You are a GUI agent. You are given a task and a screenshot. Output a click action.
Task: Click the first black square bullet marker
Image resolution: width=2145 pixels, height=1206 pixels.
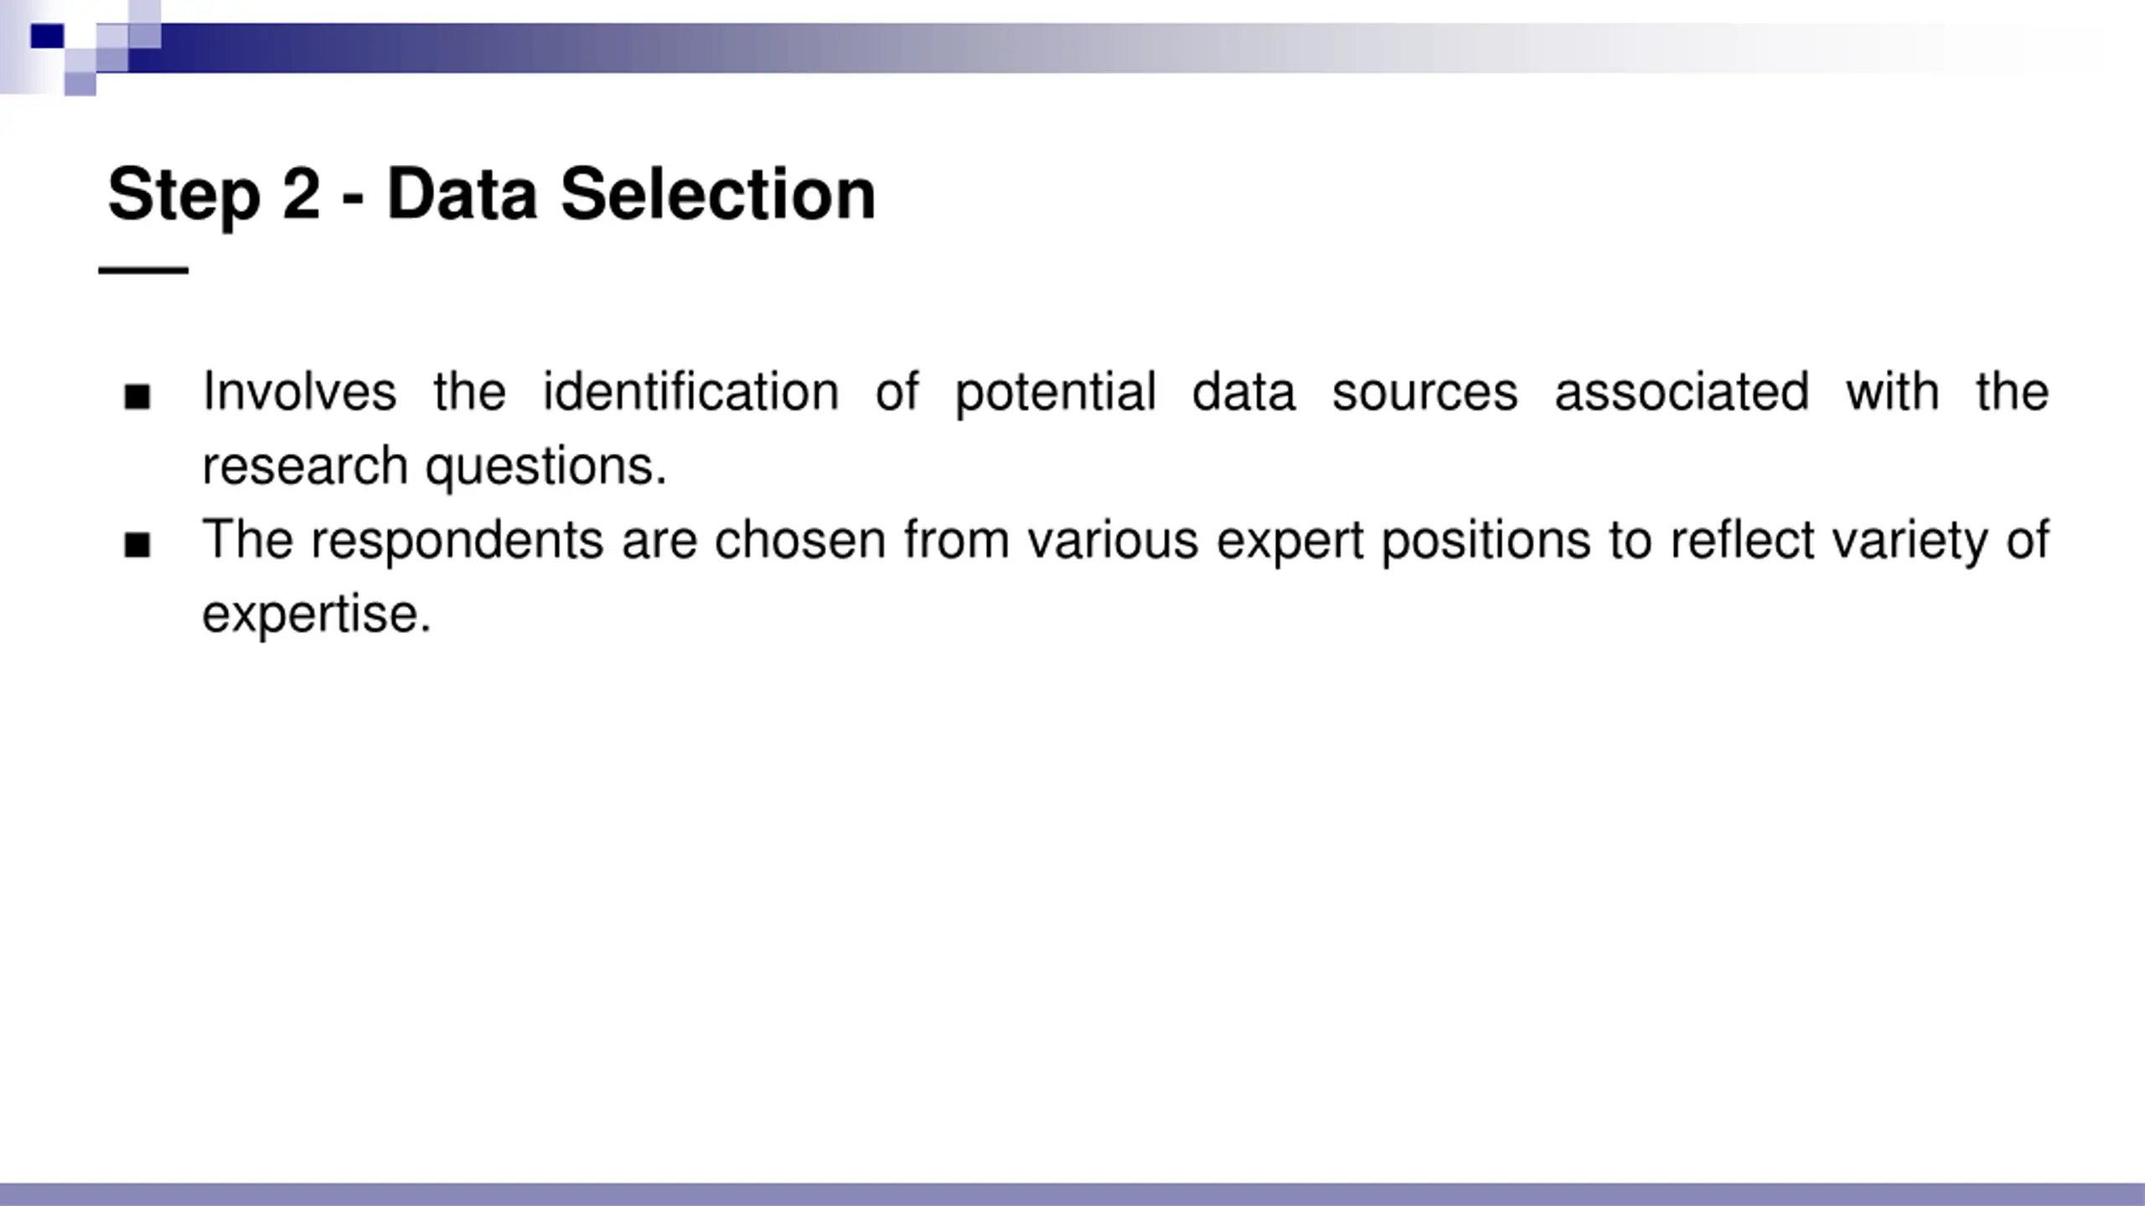[137, 396]
